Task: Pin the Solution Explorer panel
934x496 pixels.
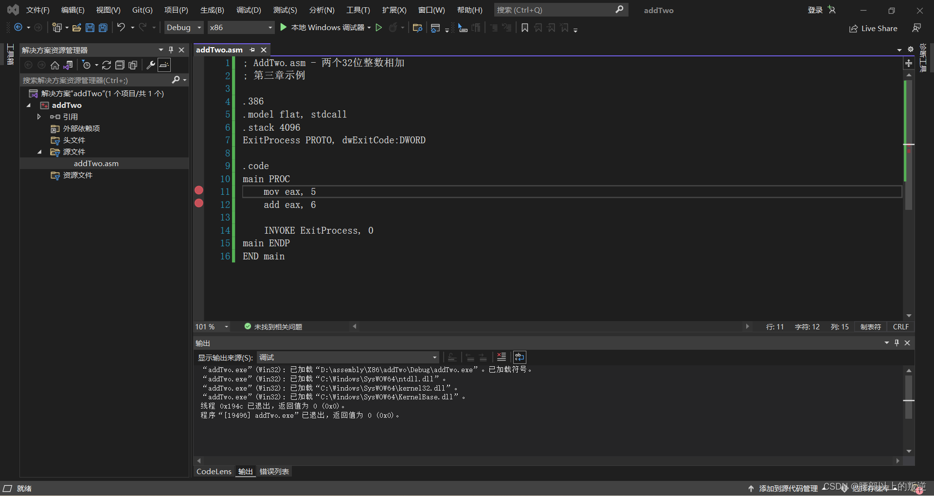Action: coord(171,50)
